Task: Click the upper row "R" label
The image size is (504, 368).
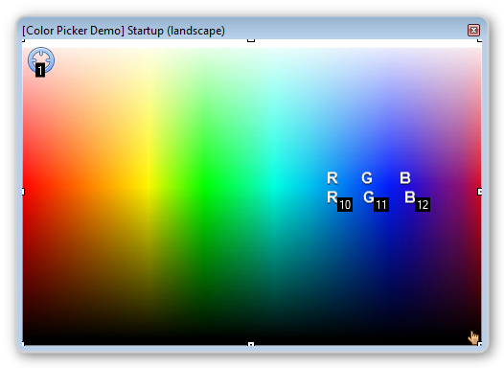Action: click(x=332, y=178)
